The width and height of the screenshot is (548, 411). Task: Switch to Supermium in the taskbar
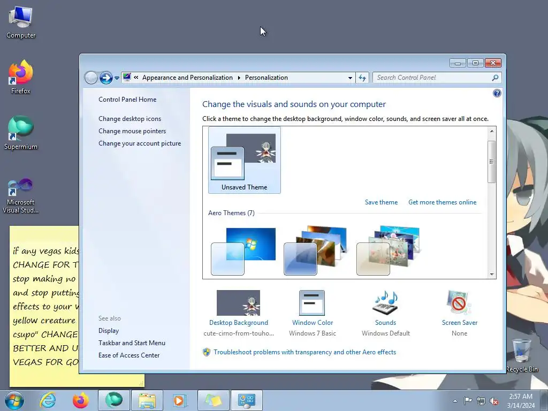pyautogui.click(x=114, y=400)
